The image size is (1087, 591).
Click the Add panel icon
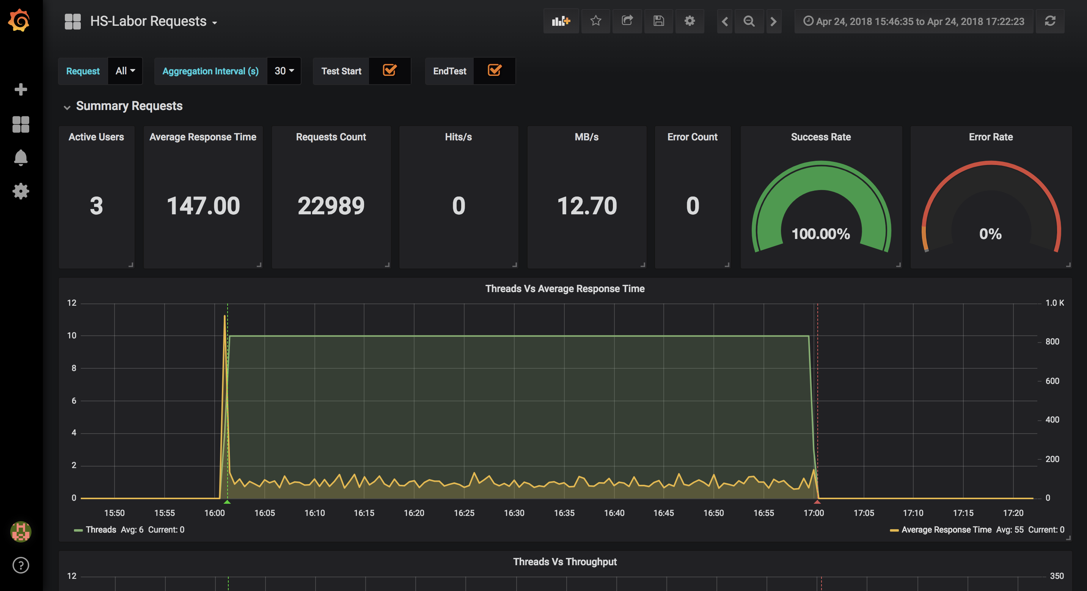pyautogui.click(x=561, y=21)
